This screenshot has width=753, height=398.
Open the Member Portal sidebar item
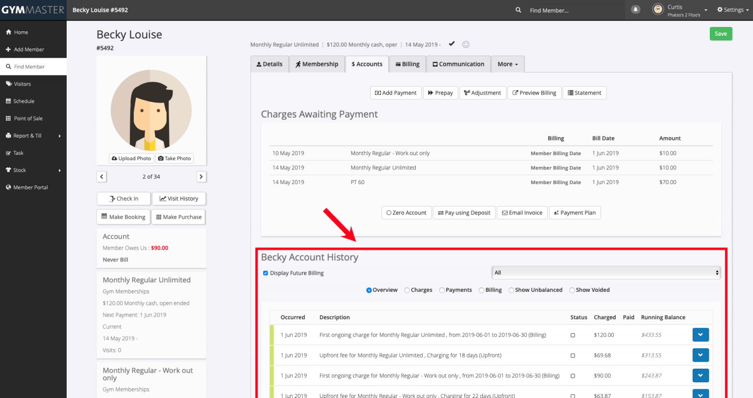[x=30, y=187]
